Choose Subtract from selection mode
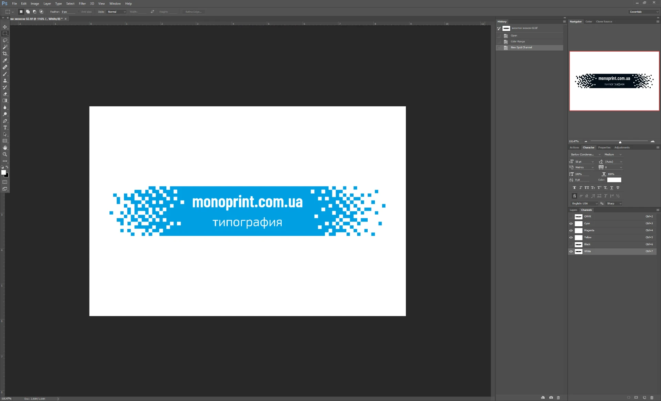 tap(34, 12)
